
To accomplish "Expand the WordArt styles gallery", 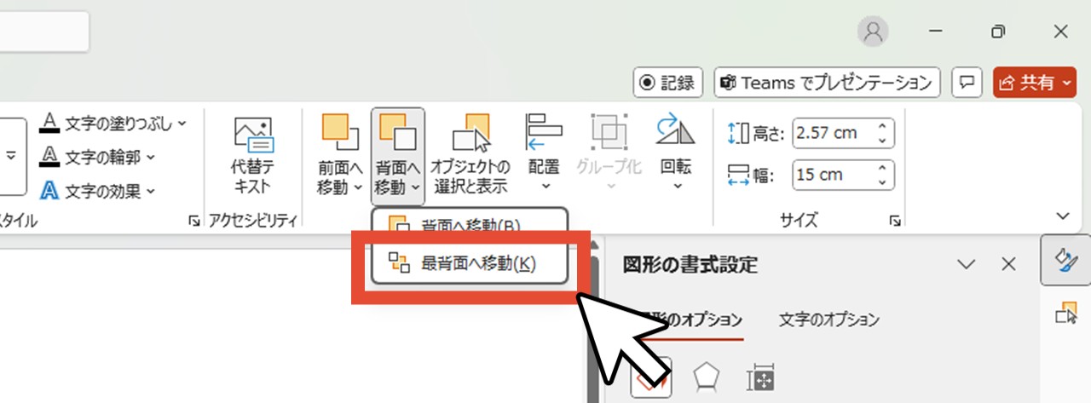I will pos(12,156).
